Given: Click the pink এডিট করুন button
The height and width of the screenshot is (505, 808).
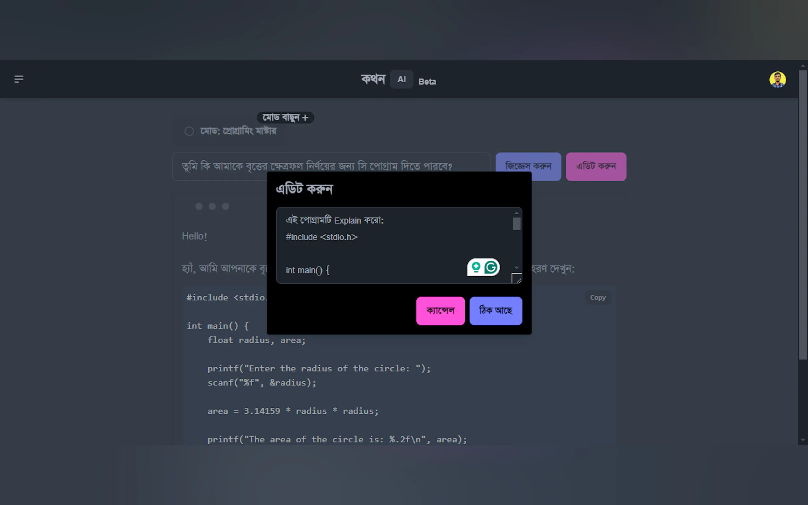Looking at the screenshot, I should coord(596,166).
